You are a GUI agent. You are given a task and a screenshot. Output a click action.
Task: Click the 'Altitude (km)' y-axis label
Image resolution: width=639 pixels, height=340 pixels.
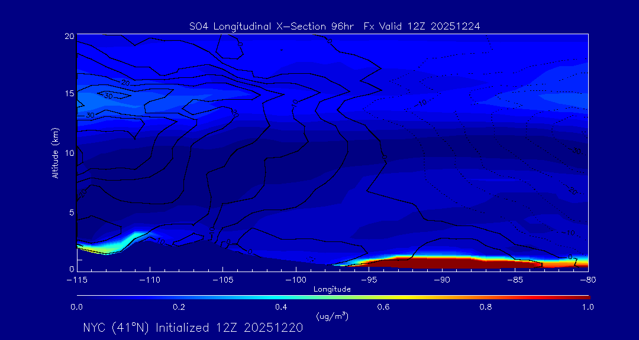pyautogui.click(x=55, y=152)
